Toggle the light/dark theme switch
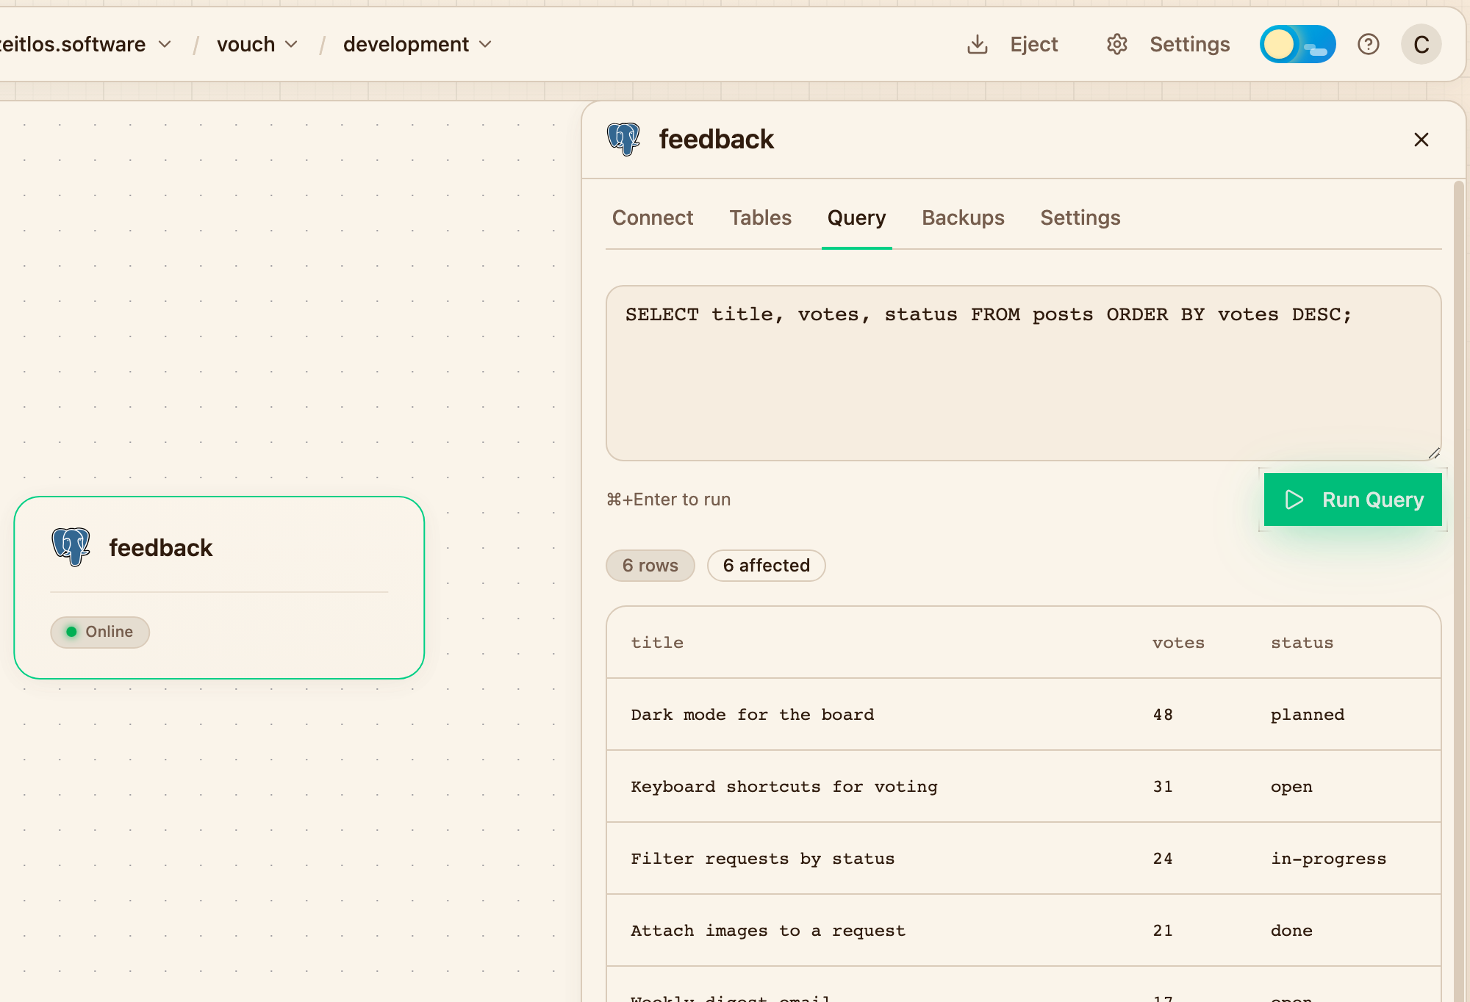This screenshot has height=1002, width=1470. tap(1297, 44)
